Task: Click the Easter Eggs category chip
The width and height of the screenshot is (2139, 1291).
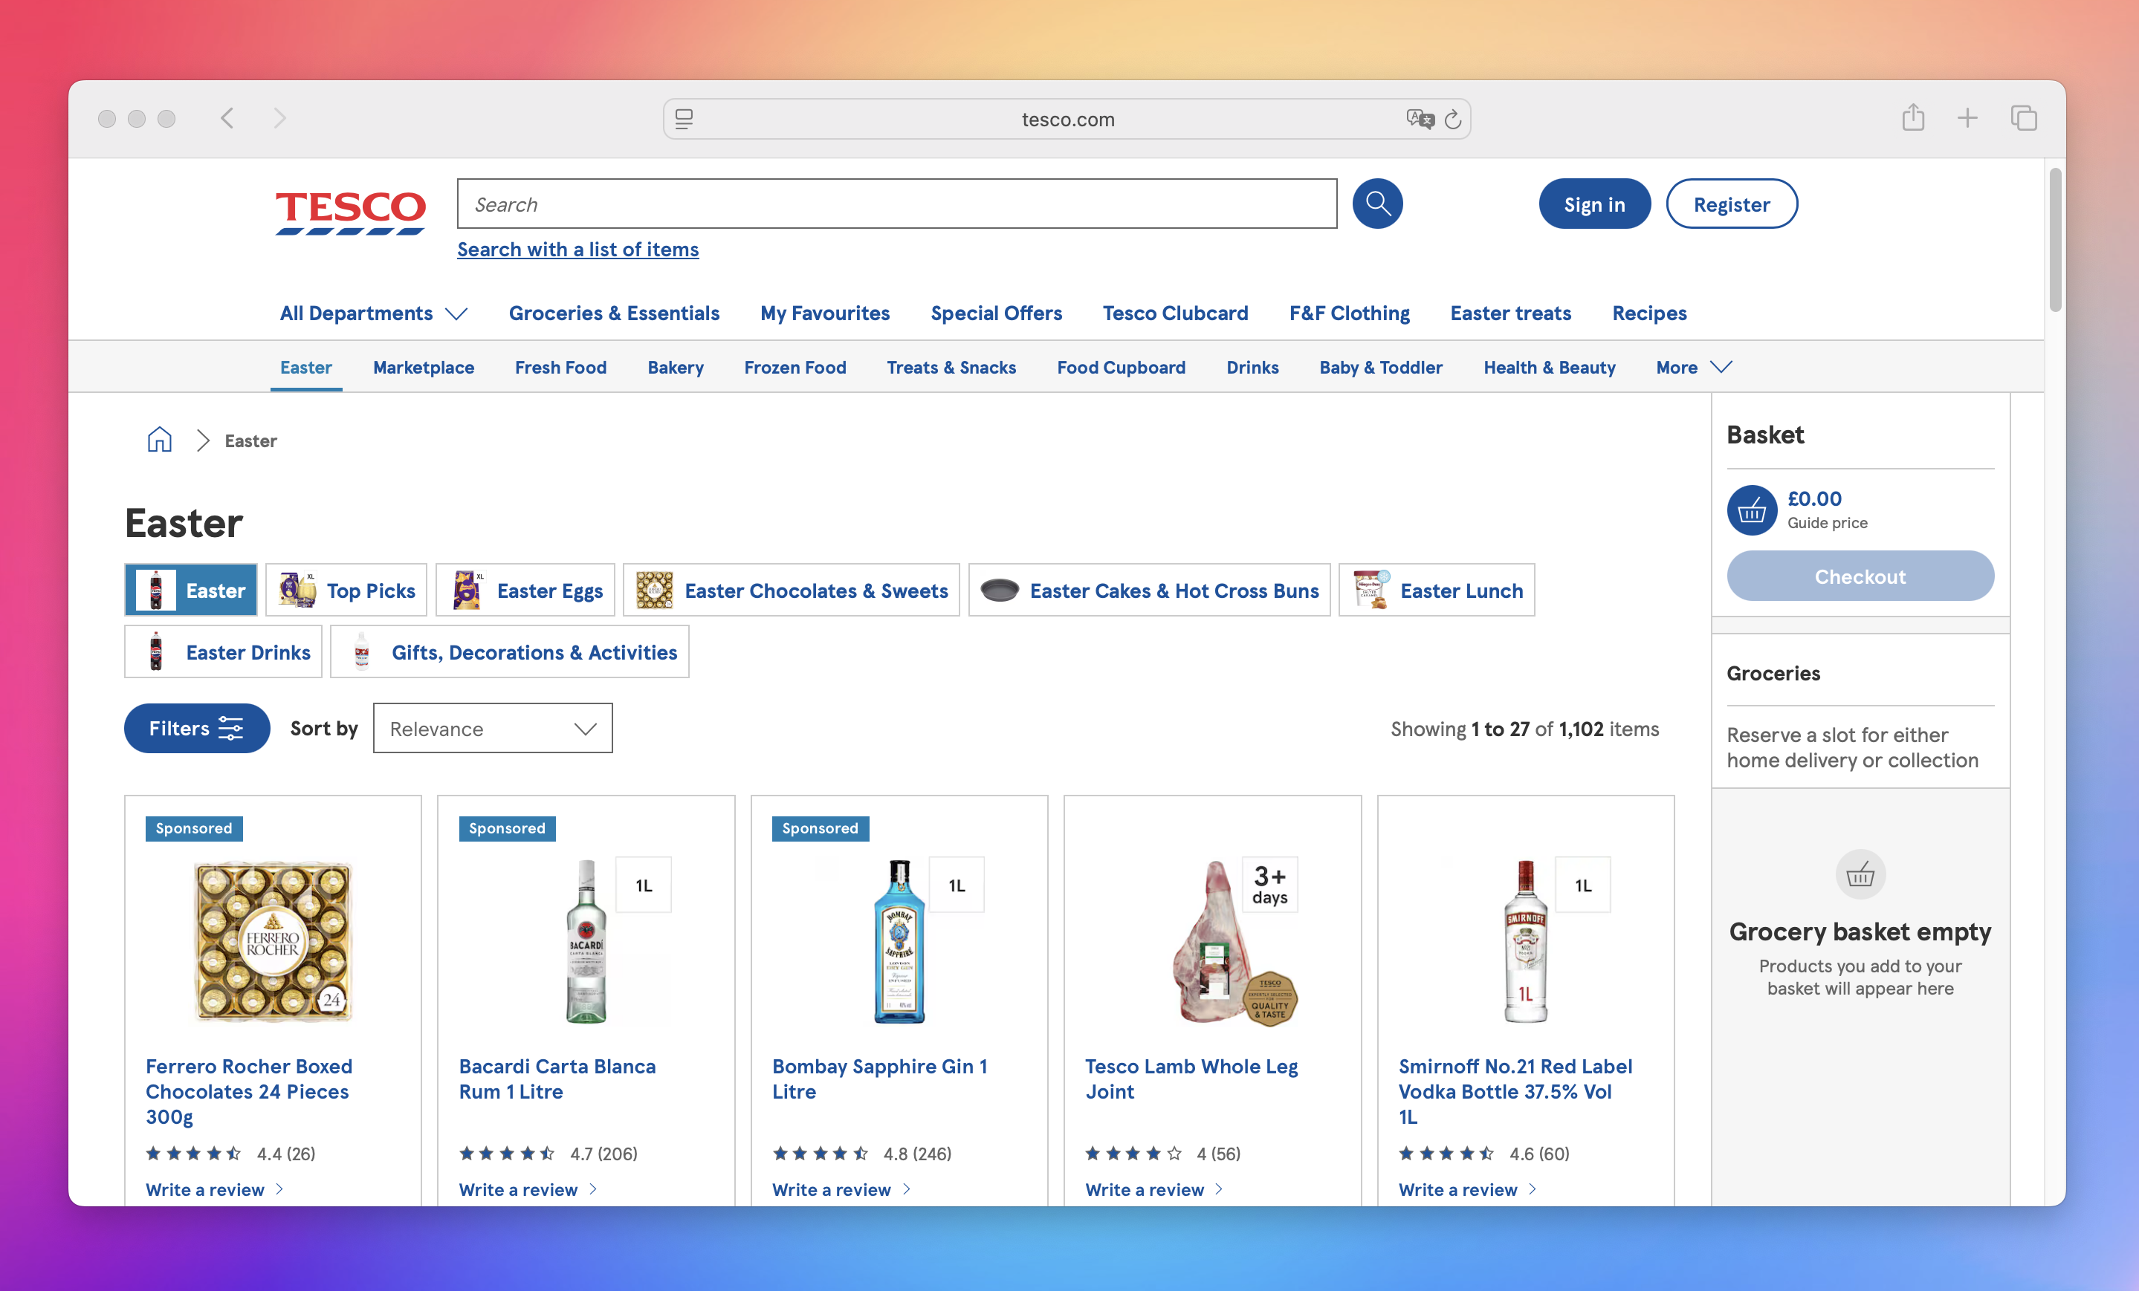Action: pos(524,590)
